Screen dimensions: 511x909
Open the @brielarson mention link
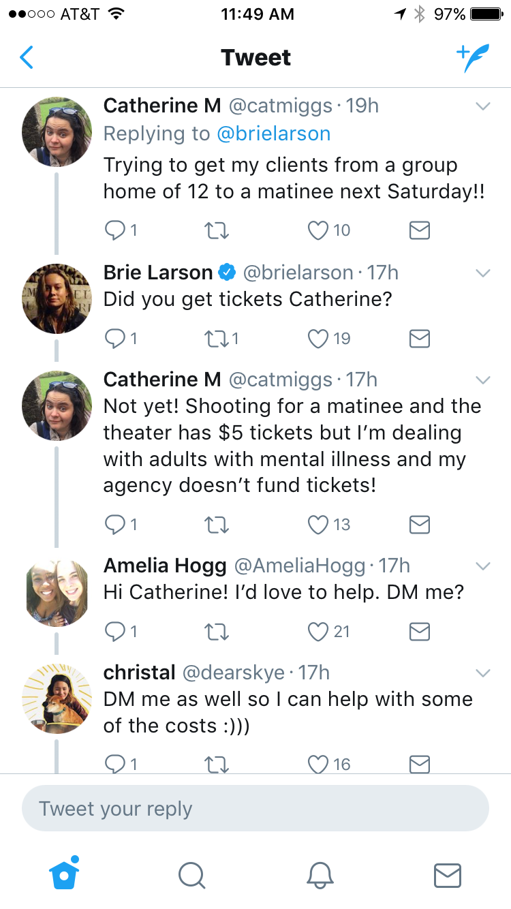click(273, 134)
